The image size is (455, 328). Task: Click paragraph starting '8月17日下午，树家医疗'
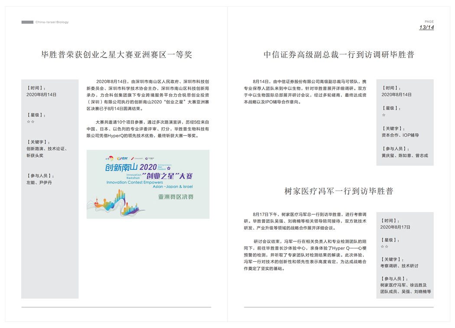click(305, 221)
